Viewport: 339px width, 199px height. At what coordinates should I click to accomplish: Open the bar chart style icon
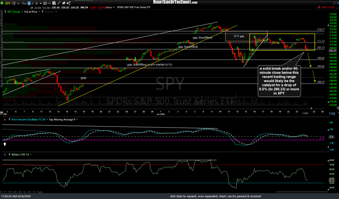49,3
